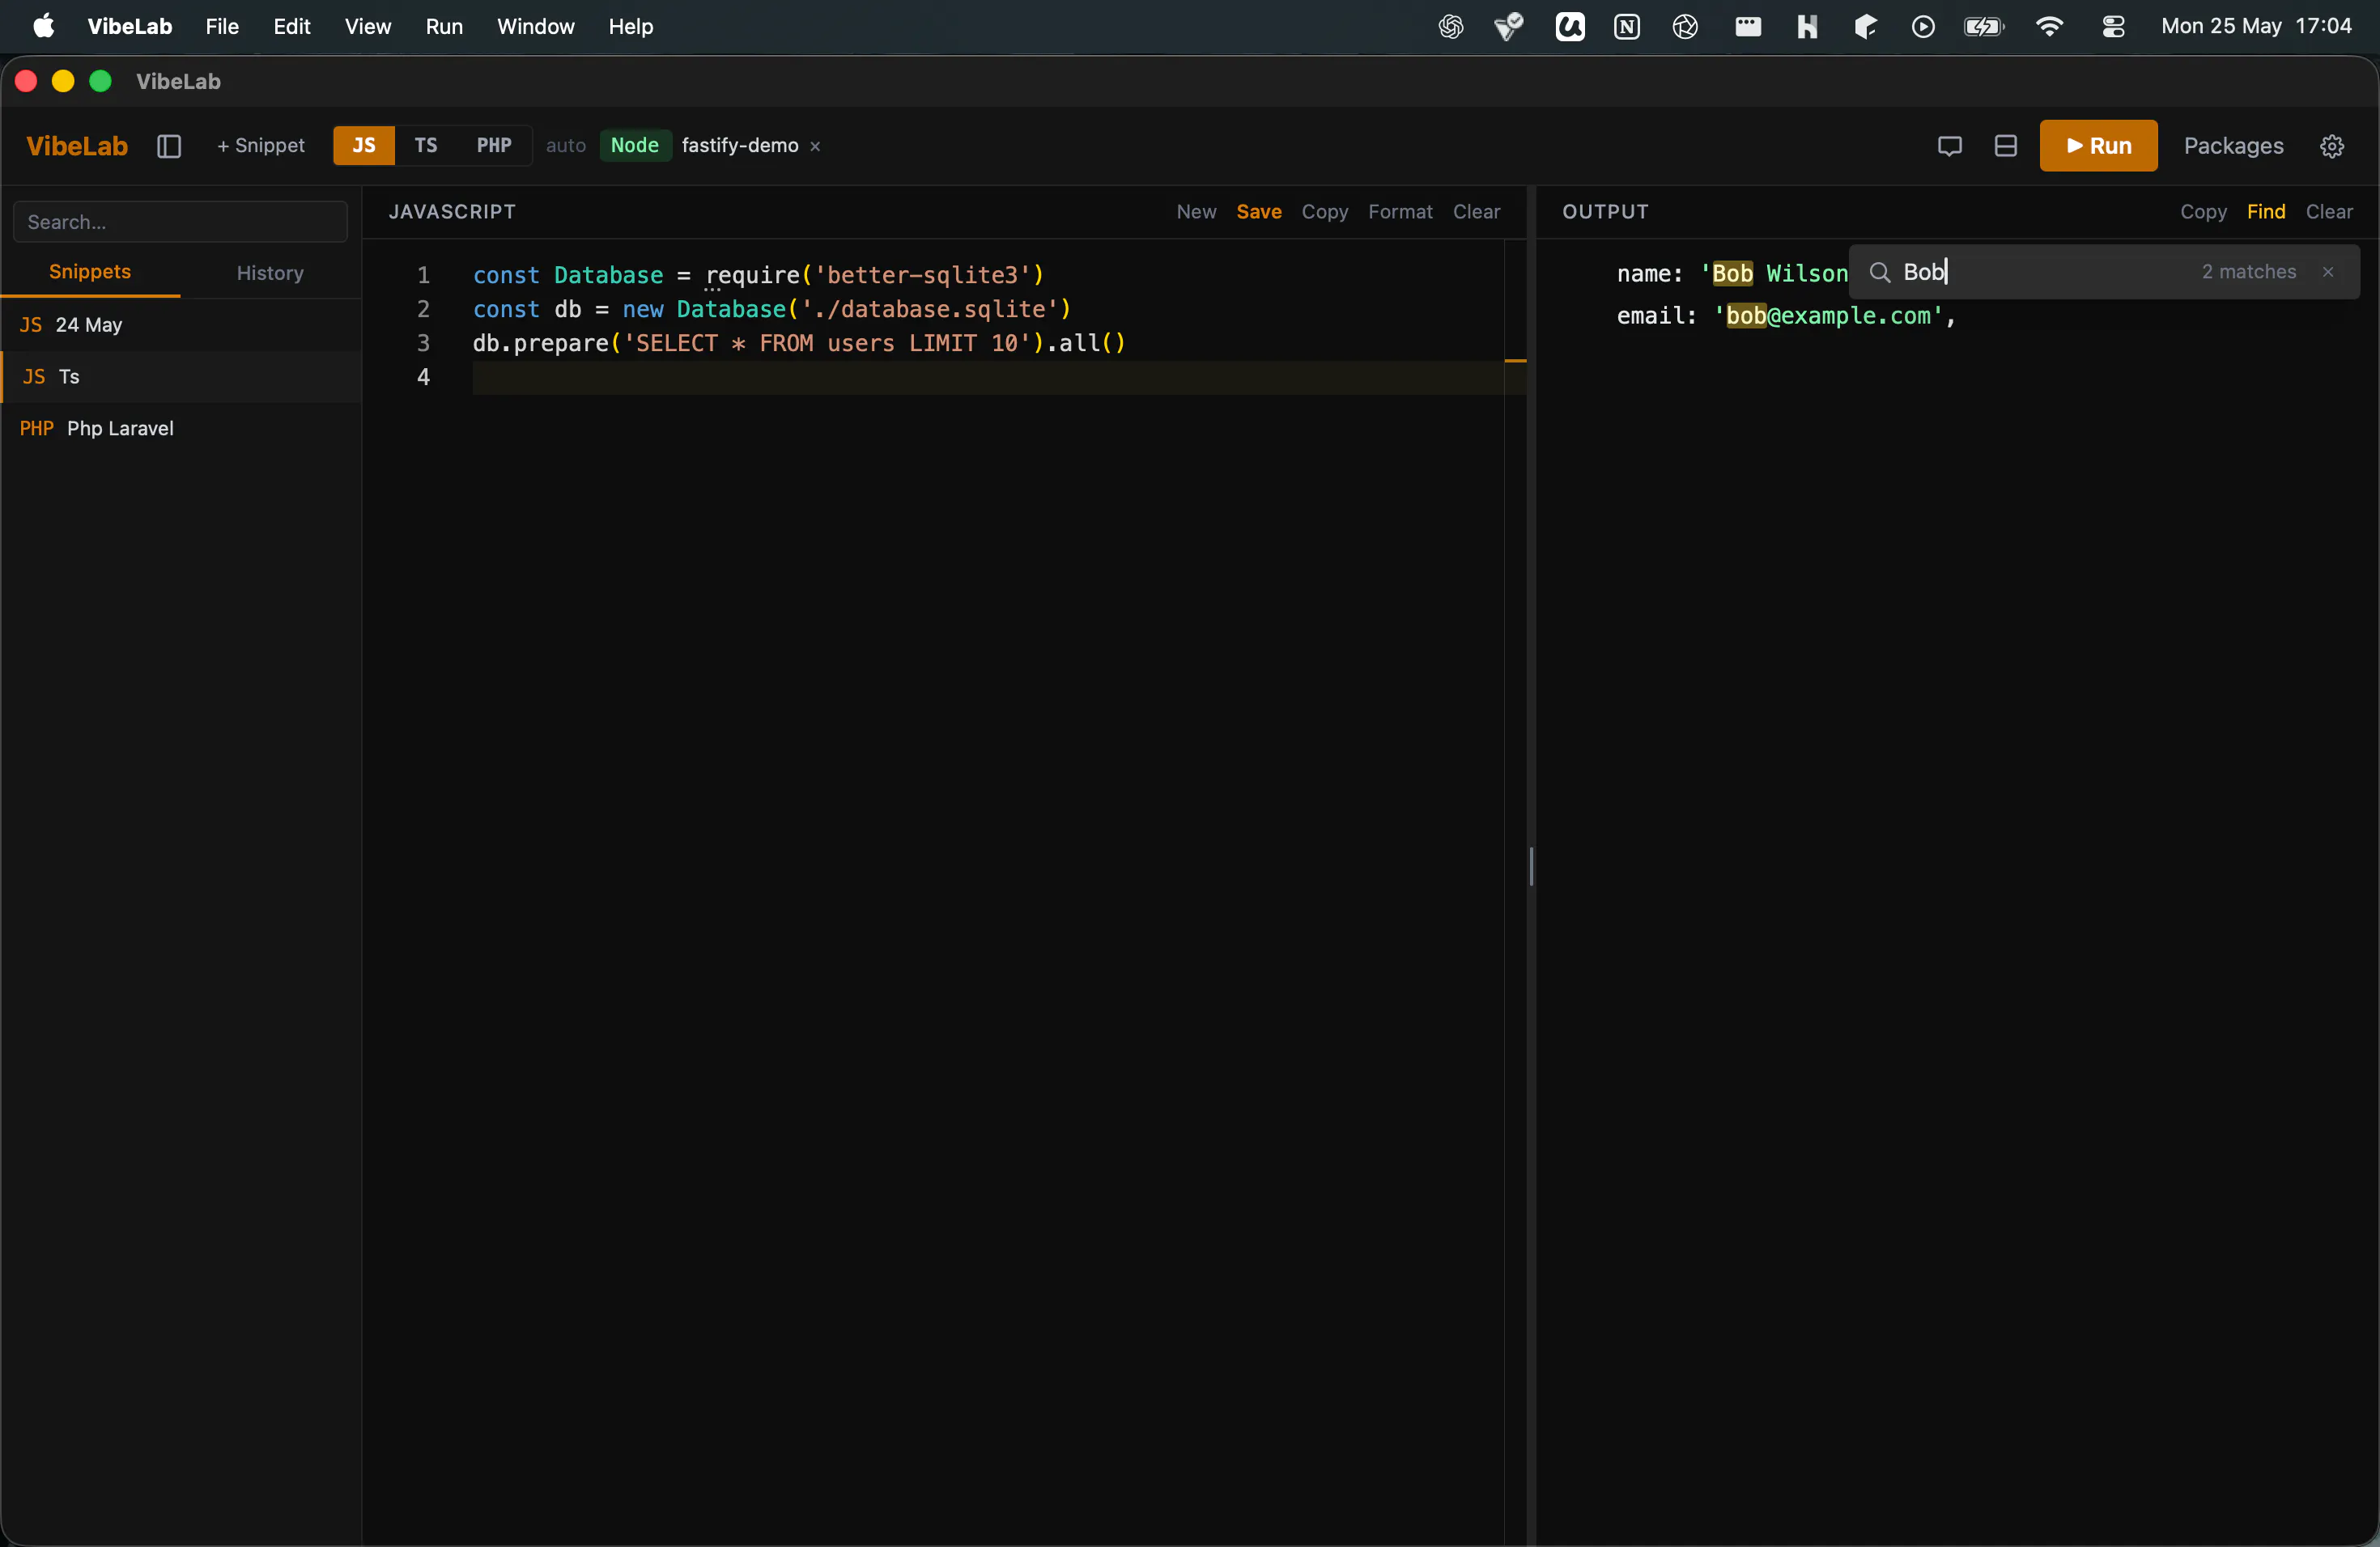This screenshot has width=2380, height=1547.
Task: Open the Apple menu
Action: pos(43,26)
